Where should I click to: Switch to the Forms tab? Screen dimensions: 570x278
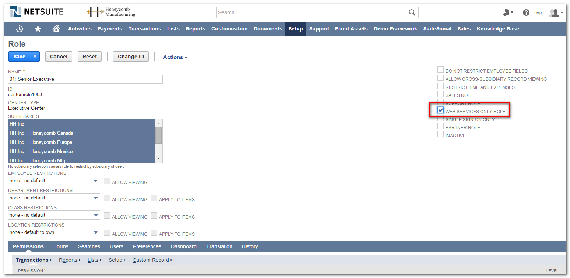tap(61, 246)
